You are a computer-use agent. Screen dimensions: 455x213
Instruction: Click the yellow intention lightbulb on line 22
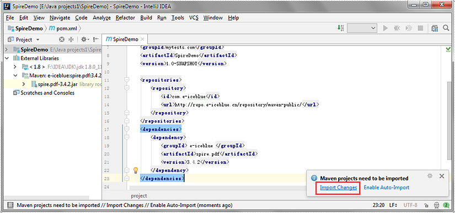point(135,171)
